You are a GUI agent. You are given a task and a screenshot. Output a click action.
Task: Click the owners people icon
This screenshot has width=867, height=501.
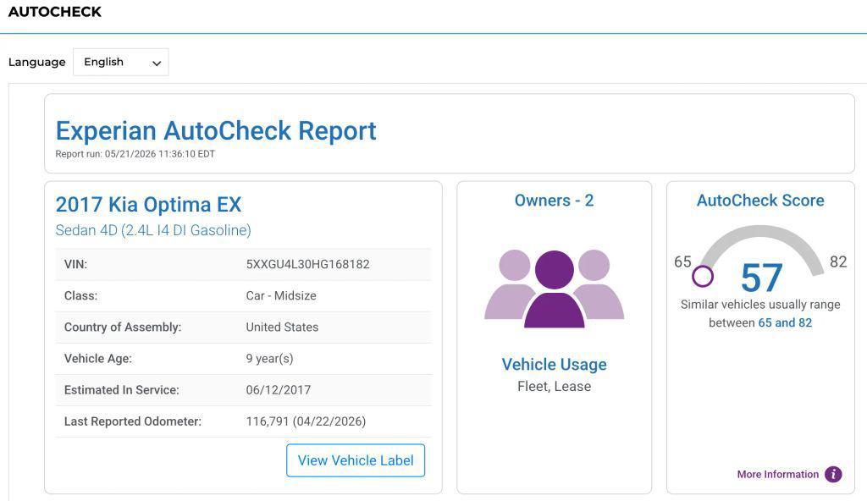click(554, 289)
